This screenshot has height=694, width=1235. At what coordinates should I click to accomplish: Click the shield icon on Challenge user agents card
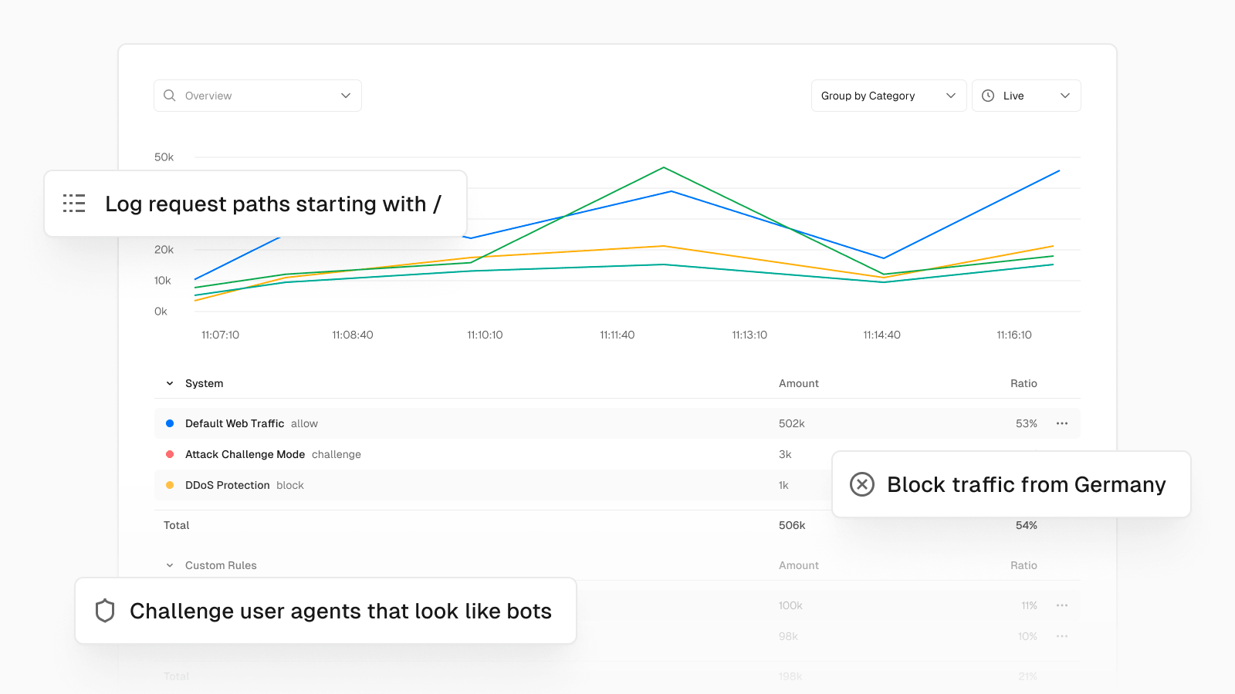point(105,611)
